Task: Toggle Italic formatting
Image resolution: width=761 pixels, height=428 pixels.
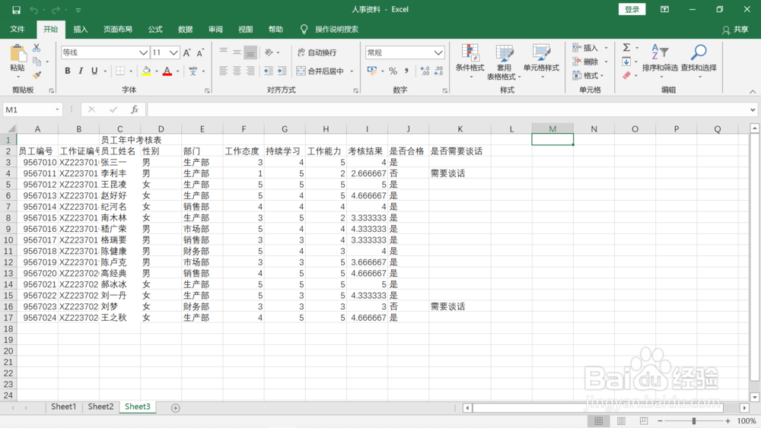Action: (x=81, y=71)
